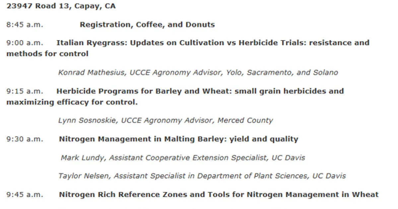This screenshot has width=398, height=209.
Task: Click the Italian Ryegrass session title
Action: coord(212,43)
